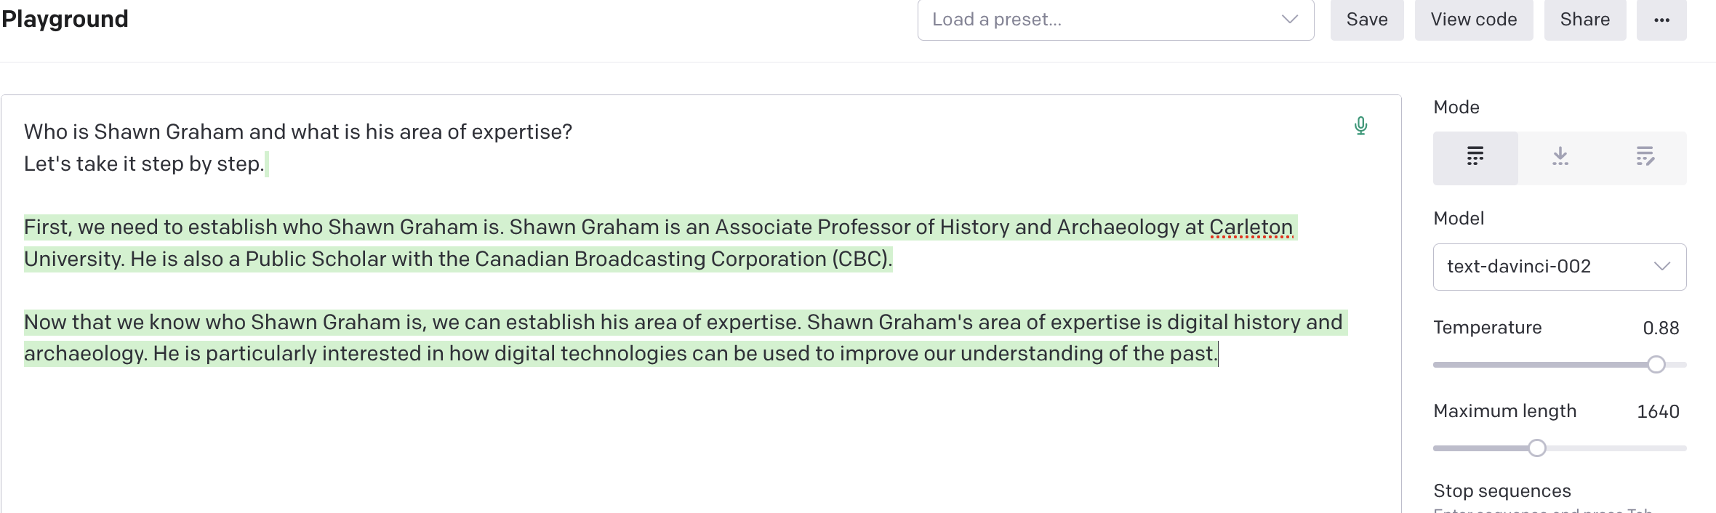Click the Temperature slider track
The width and height of the screenshot is (1716, 513).
(x=1560, y=365)
